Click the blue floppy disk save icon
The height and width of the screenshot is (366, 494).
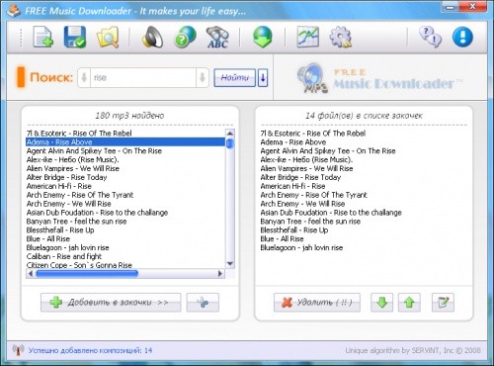point(75,37)
